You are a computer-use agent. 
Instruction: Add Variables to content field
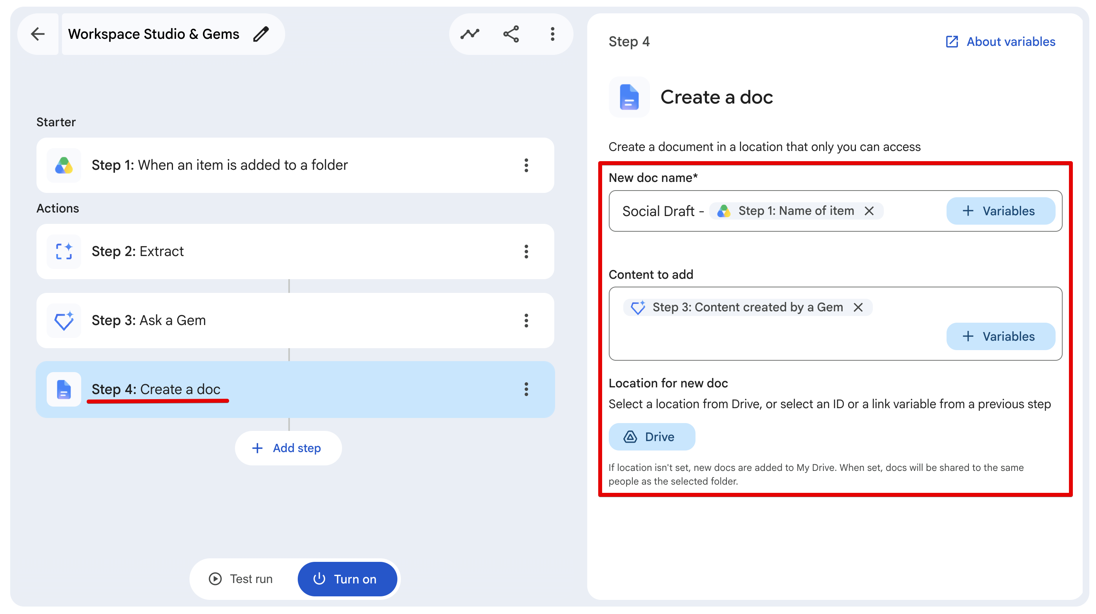1001,336
